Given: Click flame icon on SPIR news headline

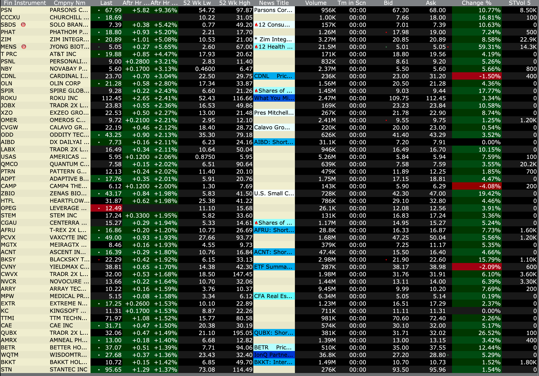Looking at the screenshot, I should click(256, 91).
